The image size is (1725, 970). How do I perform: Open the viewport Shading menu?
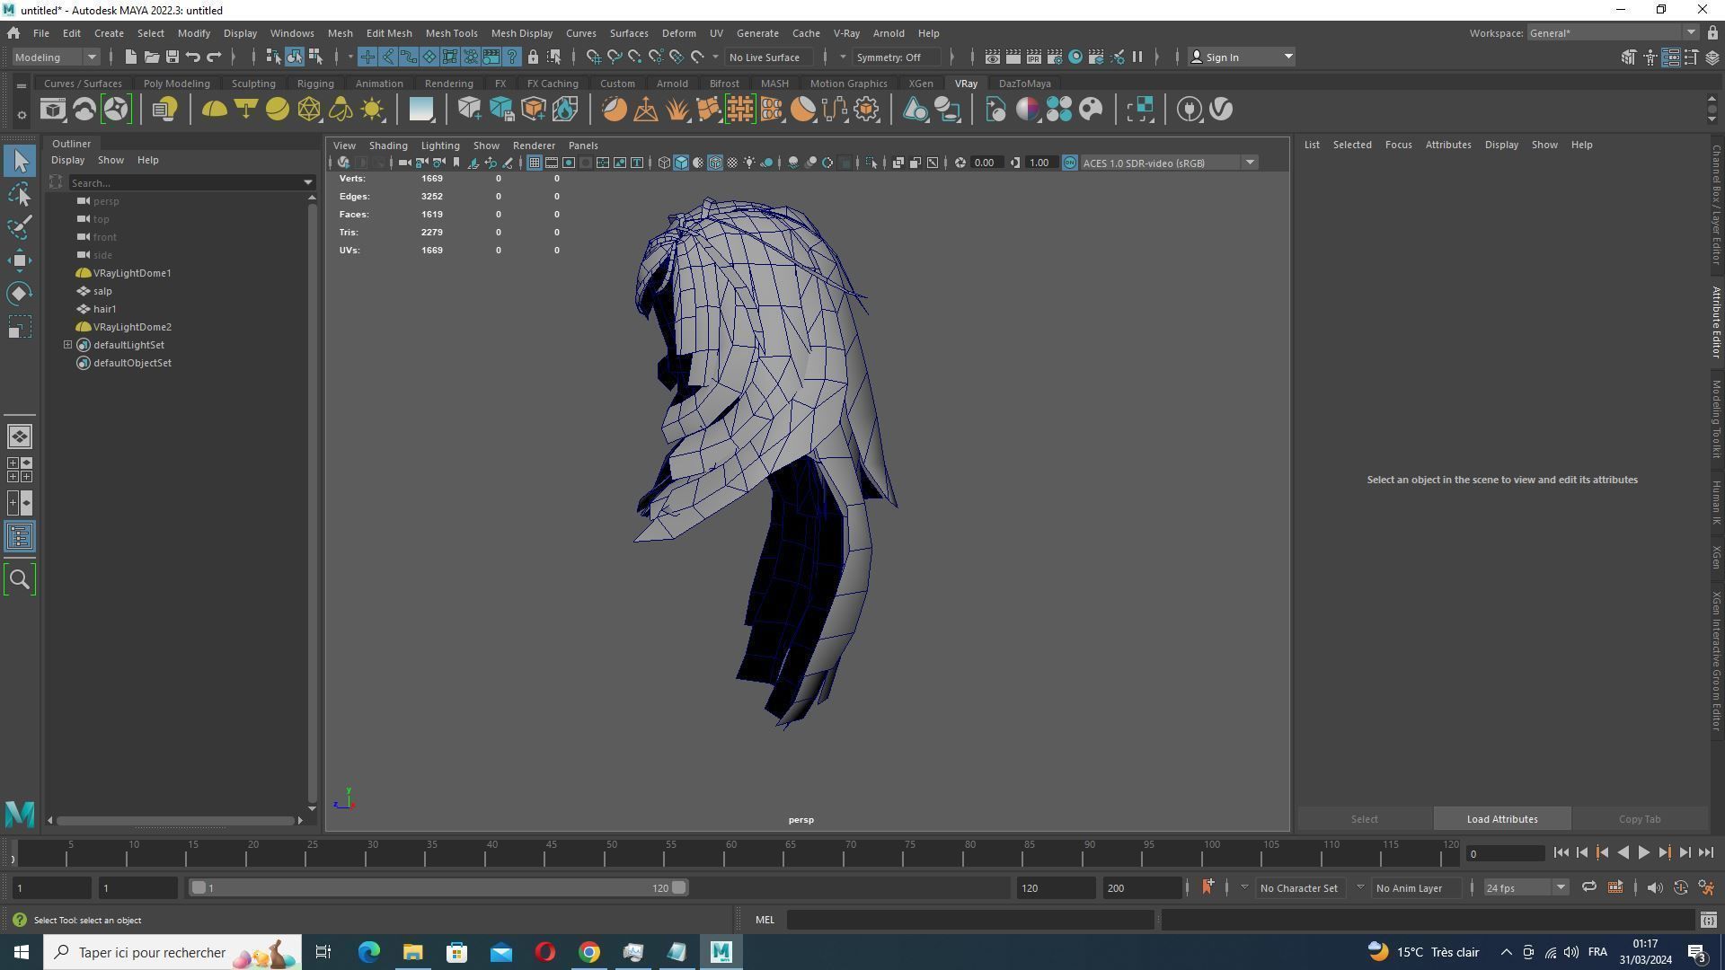(x=388, y=145)
